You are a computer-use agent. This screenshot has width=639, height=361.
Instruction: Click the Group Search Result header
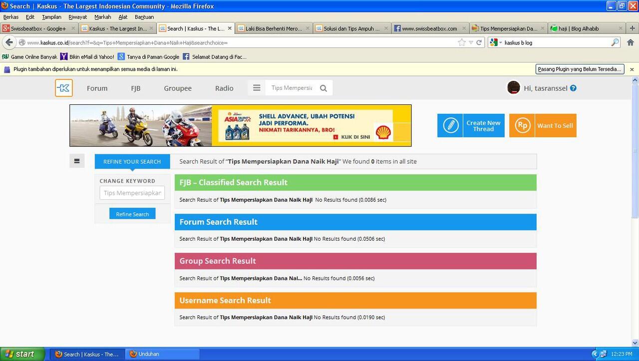click(x=355, y=261)
